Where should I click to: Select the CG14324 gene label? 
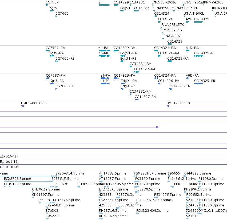point(162,13)
